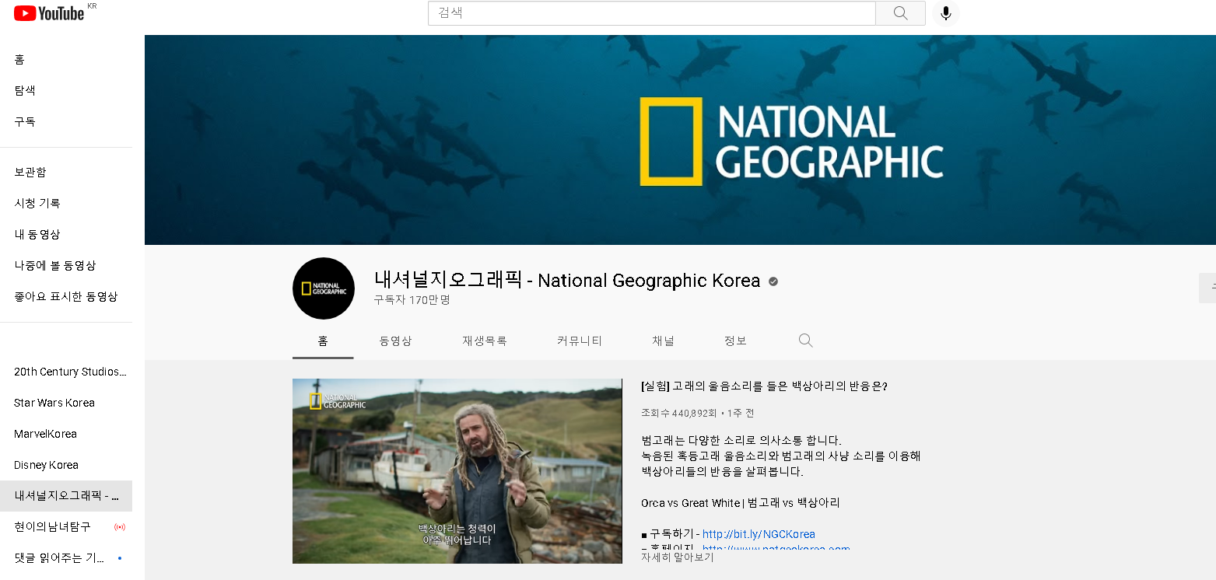This screenshot has width=1216, height=580.
Task: Open MarvelKorea subscription
Action: (x=66, y=434)
